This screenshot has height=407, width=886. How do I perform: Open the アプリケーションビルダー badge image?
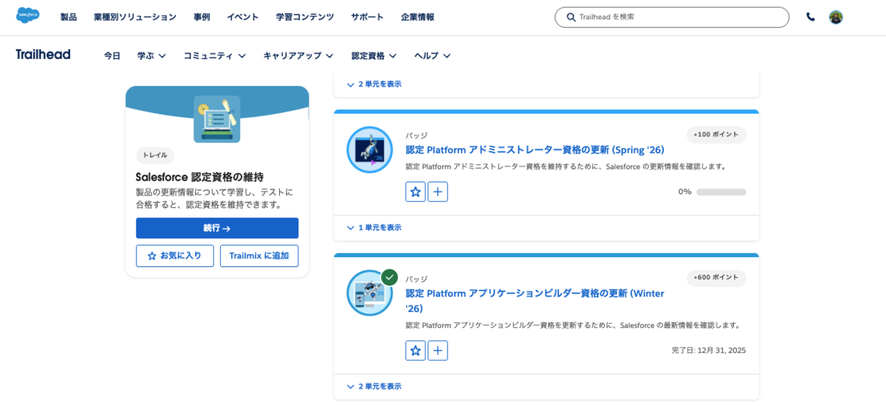tap(369, 293)
